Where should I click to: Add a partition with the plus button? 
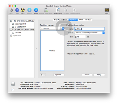41,75
